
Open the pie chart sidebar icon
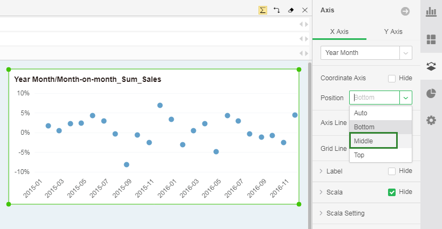click(431, 93)
